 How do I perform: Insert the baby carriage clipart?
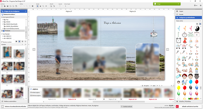[x=184, y=82]
